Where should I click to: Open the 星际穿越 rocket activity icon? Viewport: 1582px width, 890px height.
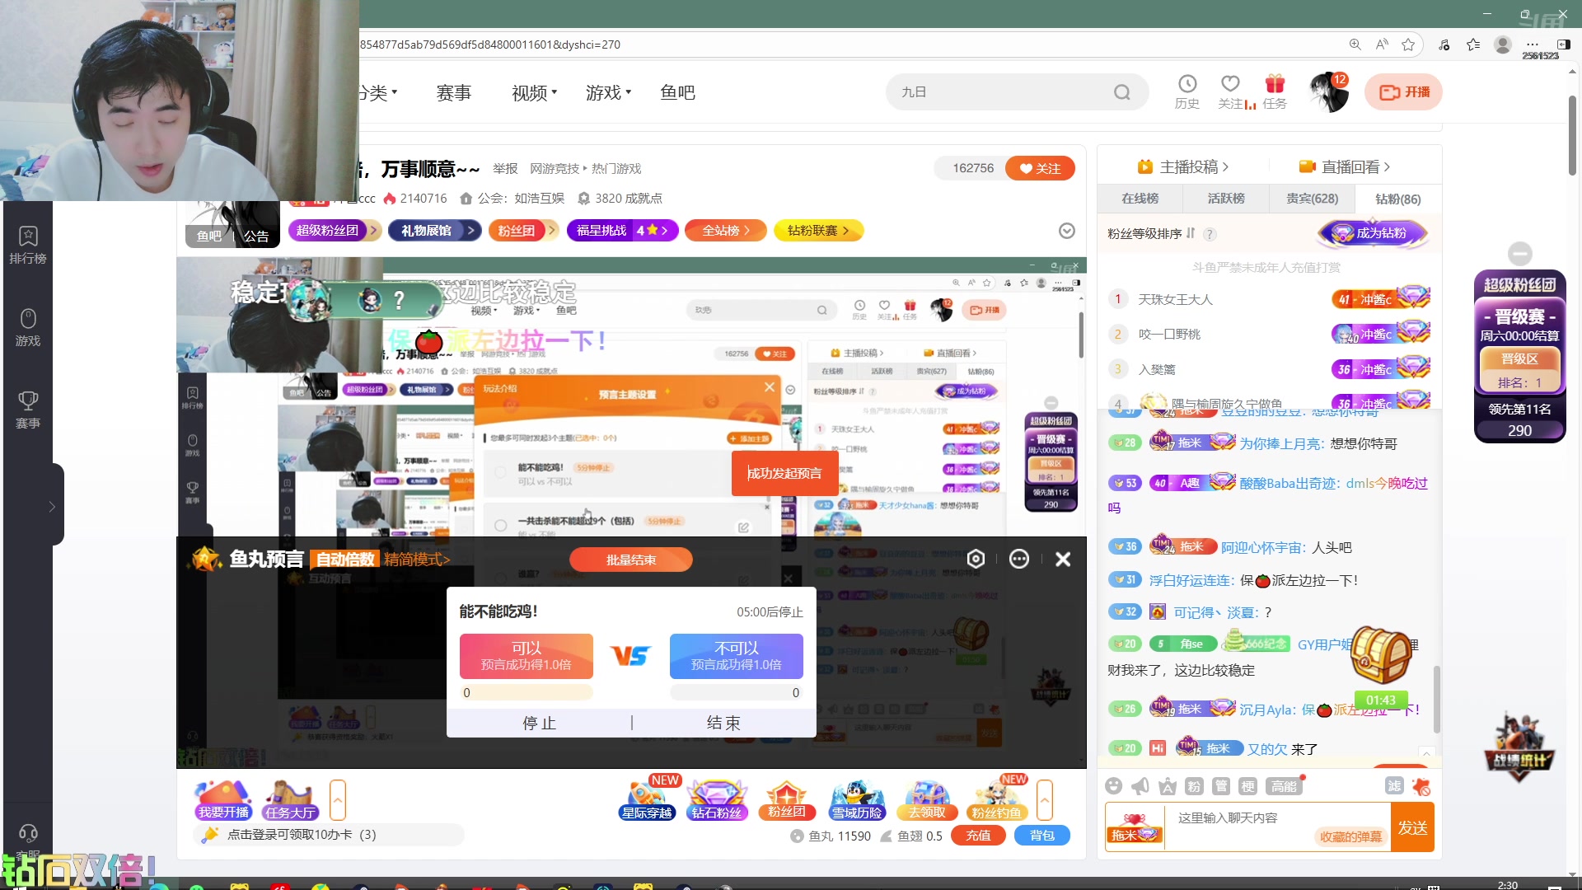(648, 800)
